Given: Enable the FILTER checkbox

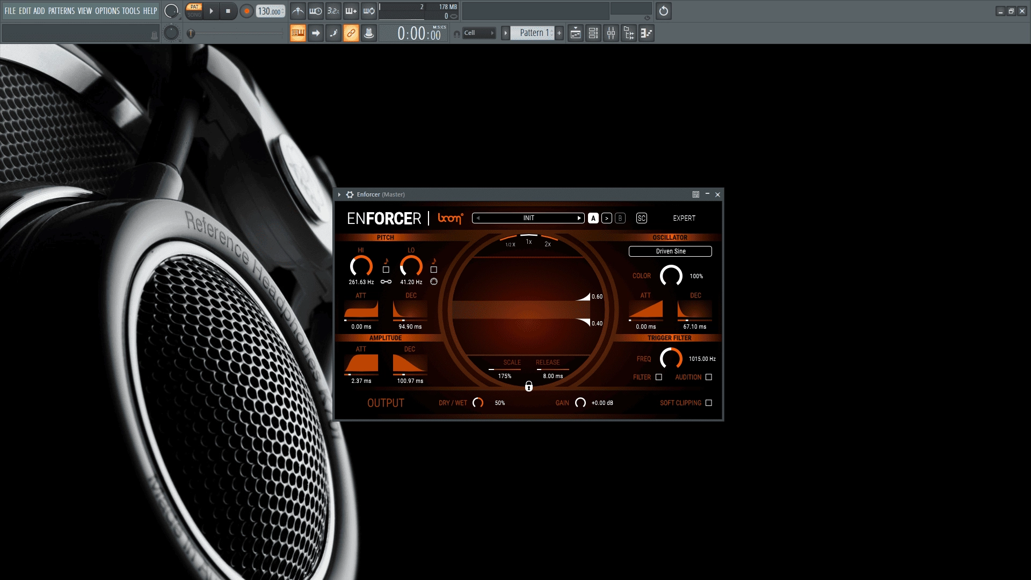Looking at the screenshot, I should [x=659, y=377].
